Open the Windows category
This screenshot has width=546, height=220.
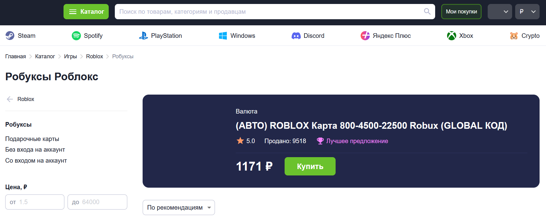[237, 36]
